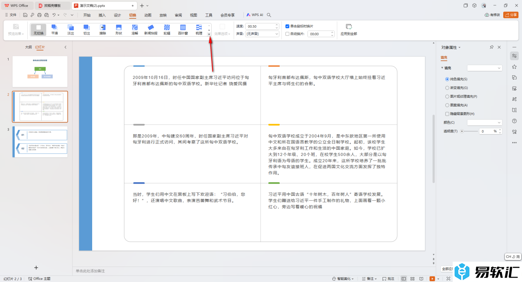The image size is (522, 282).
Task: Open the 审阅 ribbon tab
Action: point(178,15)
